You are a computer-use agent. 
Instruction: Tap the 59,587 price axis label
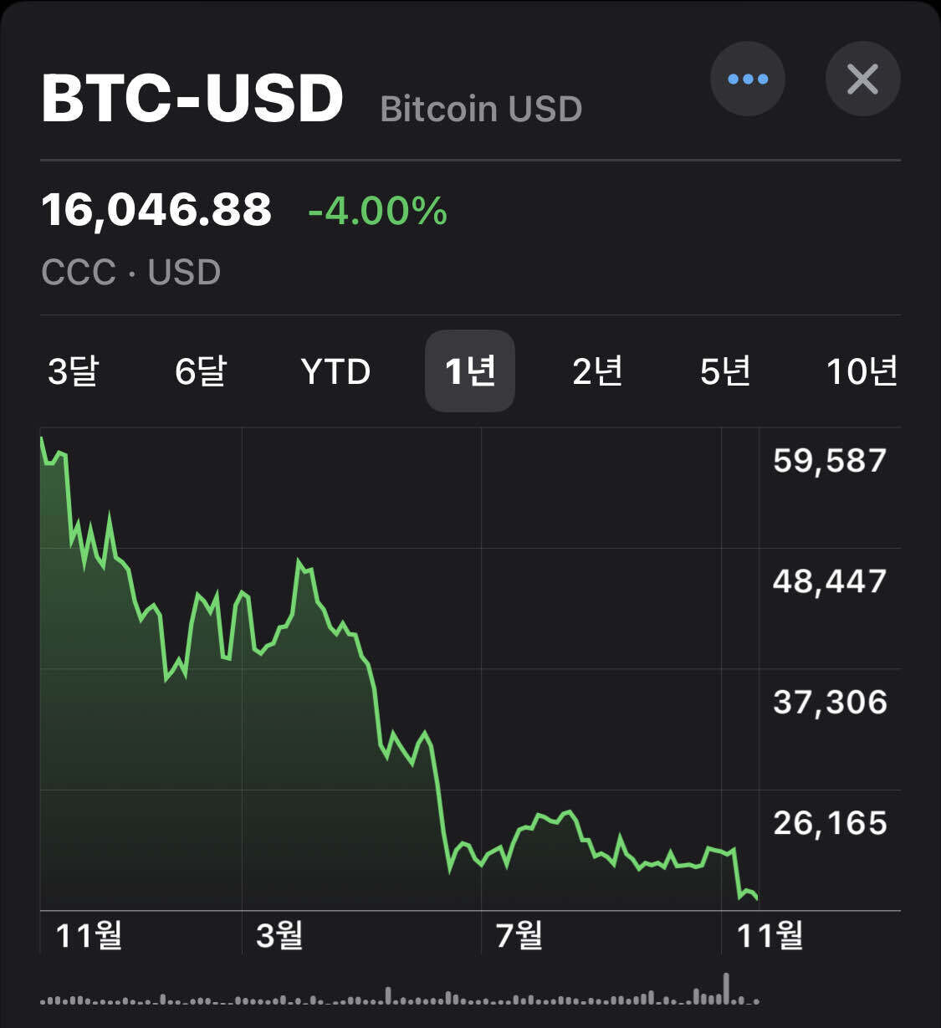pyautogui.click(x=829, y=461)
